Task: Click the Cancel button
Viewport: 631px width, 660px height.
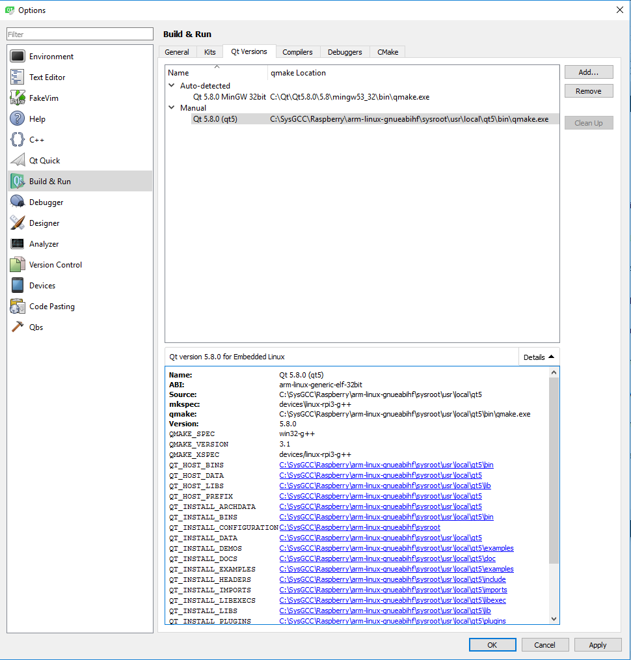Action: click(x=544, y=645)
